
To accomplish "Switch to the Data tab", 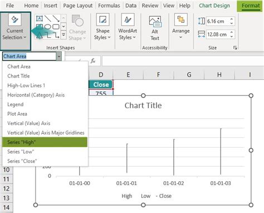I will point(131,6).
